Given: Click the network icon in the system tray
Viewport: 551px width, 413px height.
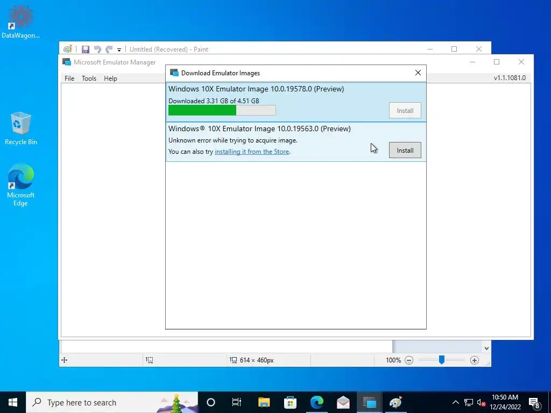Looking at the screenshot, I should 469,402.
